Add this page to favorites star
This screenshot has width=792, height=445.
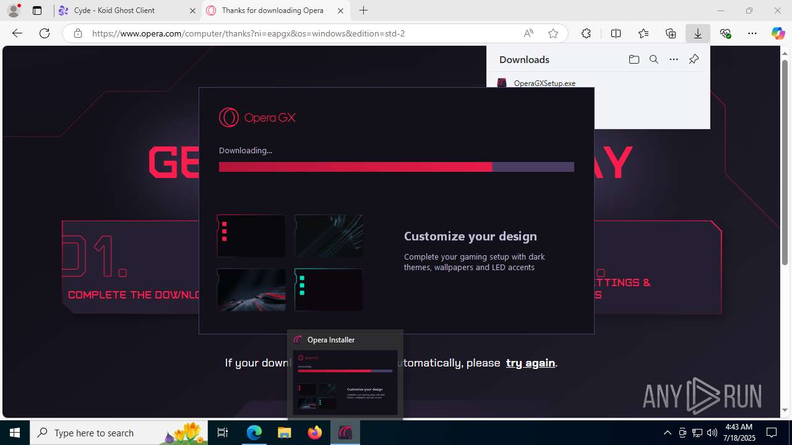553,33
